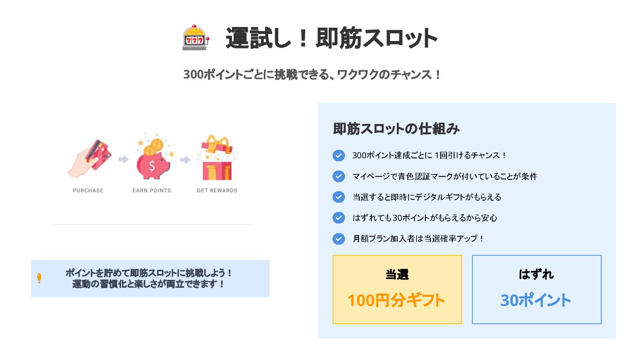
Task: Click the 運試し！即筋スロット title
Action: pyautogui.click(x=331, y=38)
